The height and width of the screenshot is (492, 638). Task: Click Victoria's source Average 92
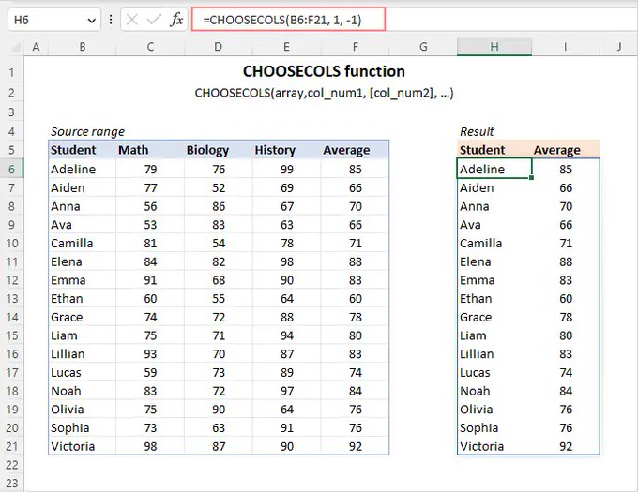(355, 446)
